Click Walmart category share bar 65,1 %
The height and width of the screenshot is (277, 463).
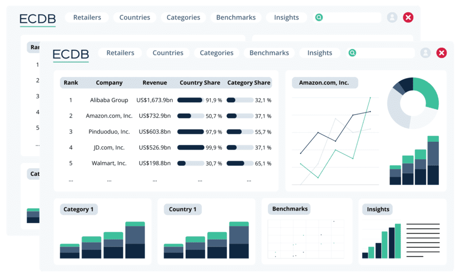point(240,163)
